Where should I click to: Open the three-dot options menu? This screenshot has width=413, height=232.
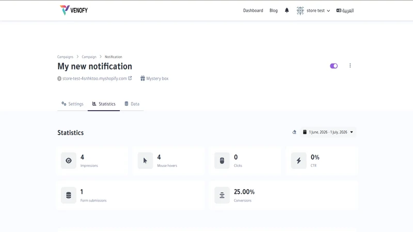(x=350, y=65)
